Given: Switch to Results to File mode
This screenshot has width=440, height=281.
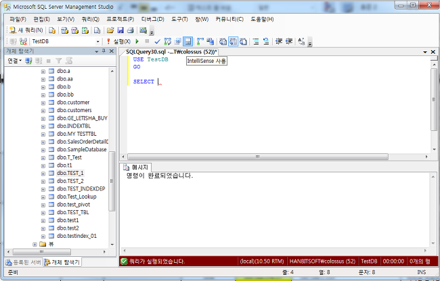Looking at the screenshot, I should click(243, 41).
